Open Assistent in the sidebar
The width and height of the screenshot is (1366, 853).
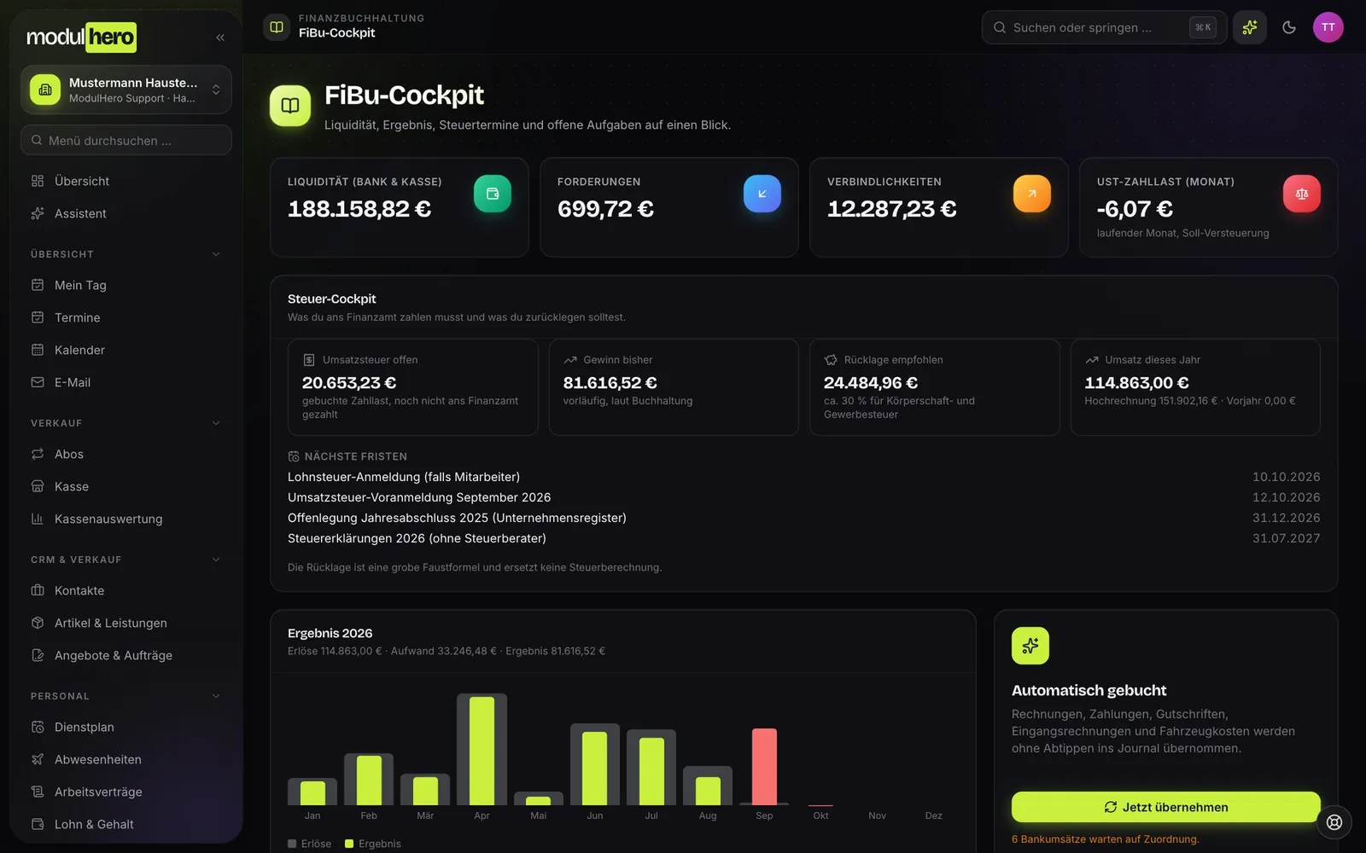click(x=126, y=213)
